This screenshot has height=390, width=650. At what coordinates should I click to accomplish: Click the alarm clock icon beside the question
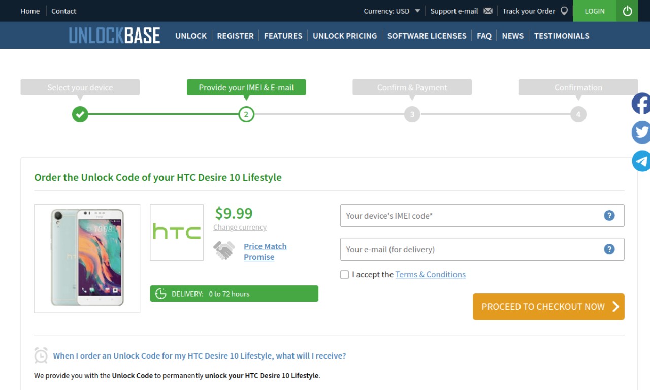point(41,355)
